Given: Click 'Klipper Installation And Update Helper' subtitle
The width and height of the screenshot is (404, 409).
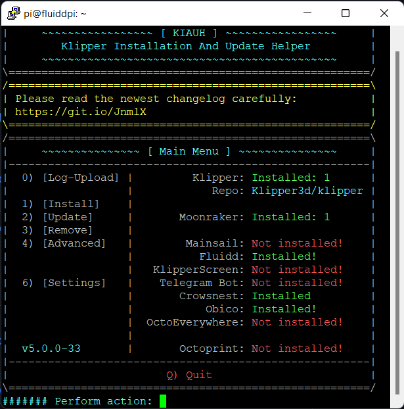Looking at the screenshot, I should (x=186, y=47).
